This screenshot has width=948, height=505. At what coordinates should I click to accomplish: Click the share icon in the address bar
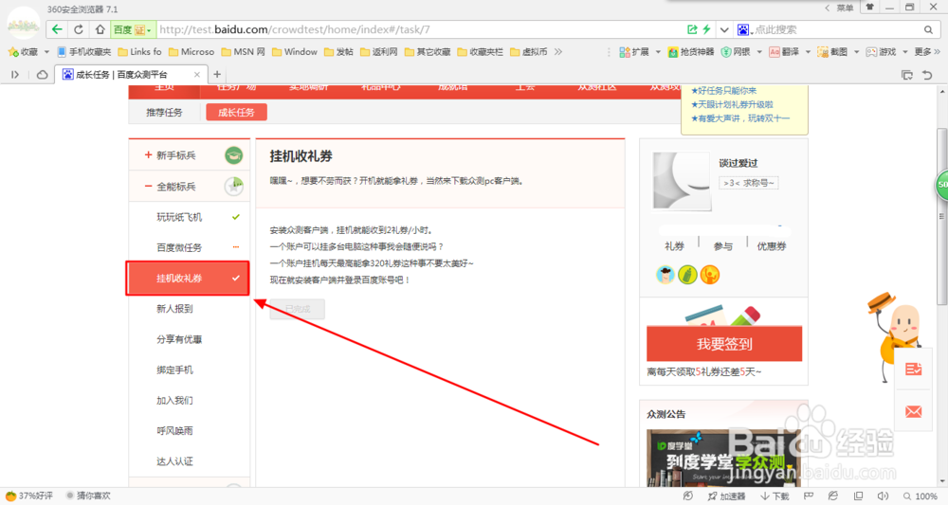(692, 29)
